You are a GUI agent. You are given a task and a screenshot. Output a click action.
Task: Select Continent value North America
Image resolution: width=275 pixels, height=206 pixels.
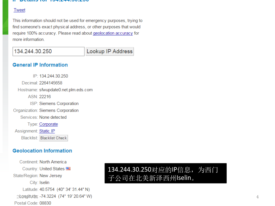(x=53, y=162)
